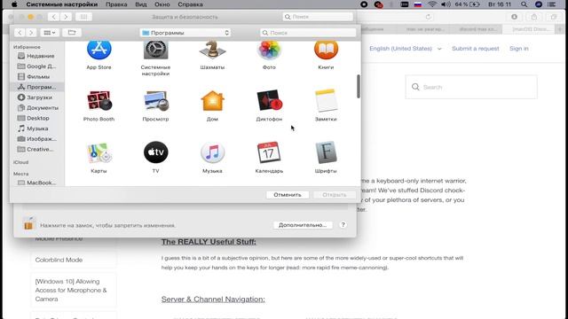Image resolution: width=568 pixels, height=319 pixels.
Task: Select Изображ... in the sidebar
Action: (x=37, y=139)
